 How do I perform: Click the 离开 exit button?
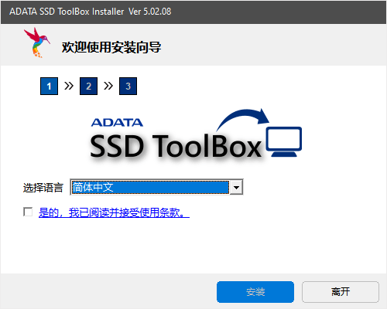[x=341, y=292]
